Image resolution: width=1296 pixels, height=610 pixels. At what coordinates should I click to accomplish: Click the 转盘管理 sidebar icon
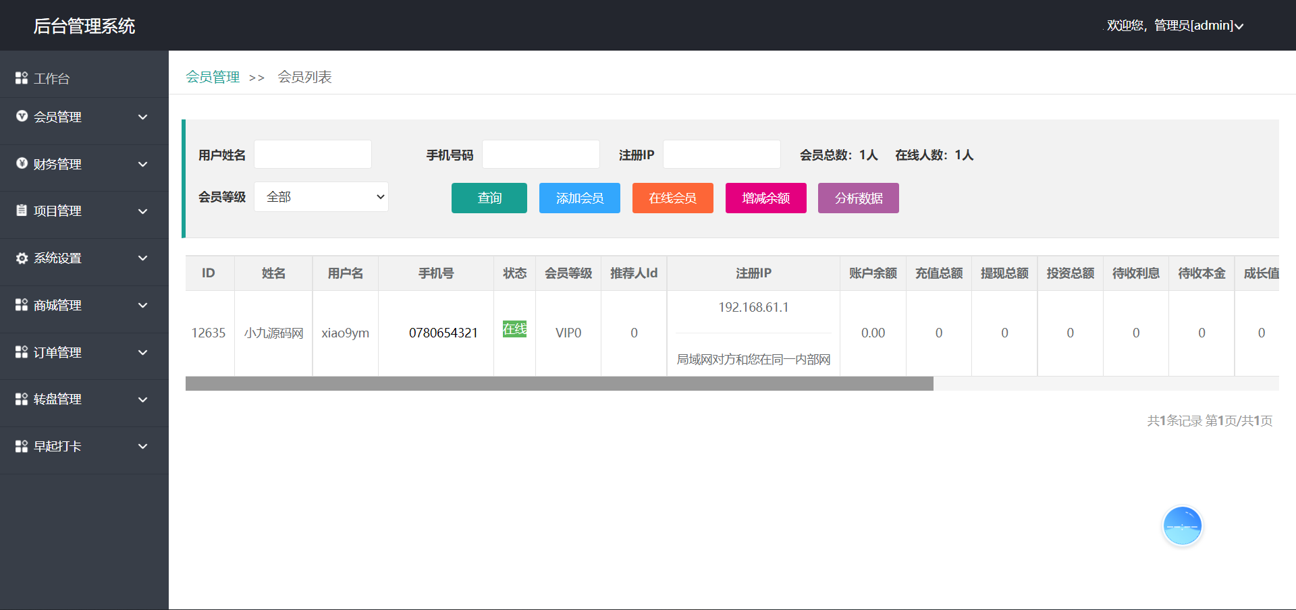(22, 399)
